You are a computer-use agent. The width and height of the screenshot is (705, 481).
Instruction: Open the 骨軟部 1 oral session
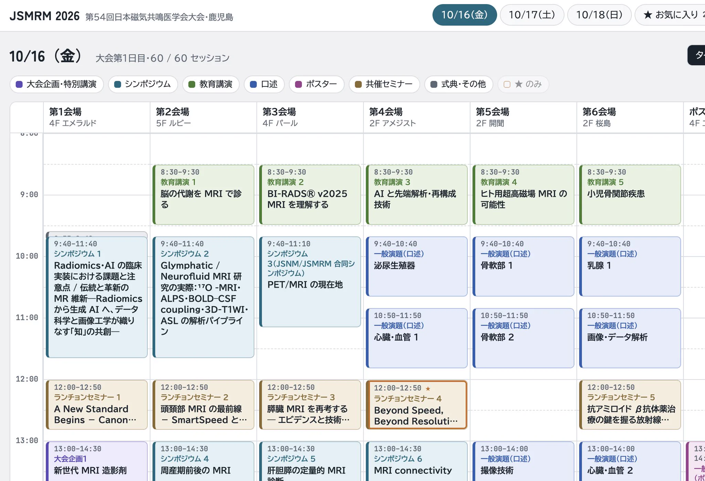tap(524, 266)
